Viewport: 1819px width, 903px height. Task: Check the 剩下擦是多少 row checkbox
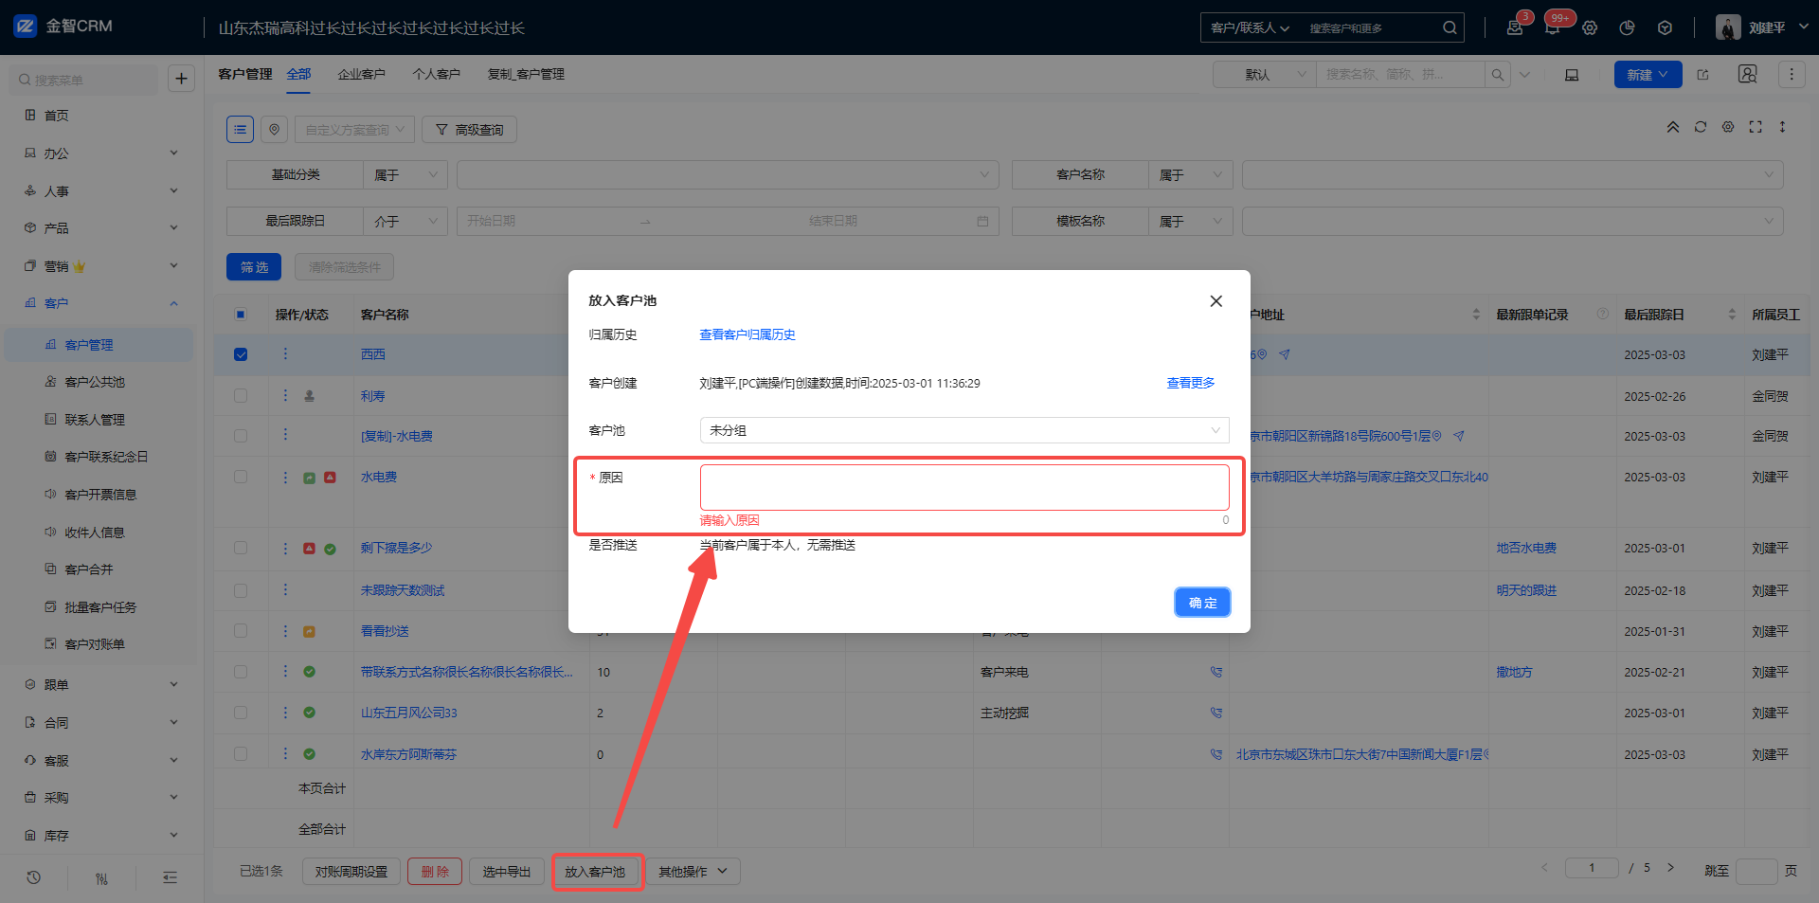tap(241, 548)
